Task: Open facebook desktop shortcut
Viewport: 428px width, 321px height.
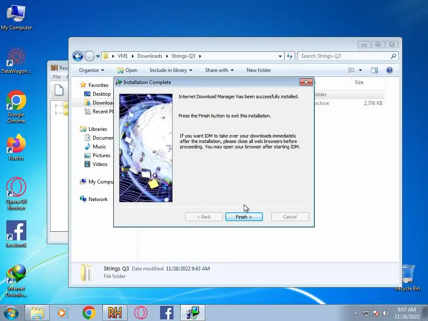Action: point(16,234)
